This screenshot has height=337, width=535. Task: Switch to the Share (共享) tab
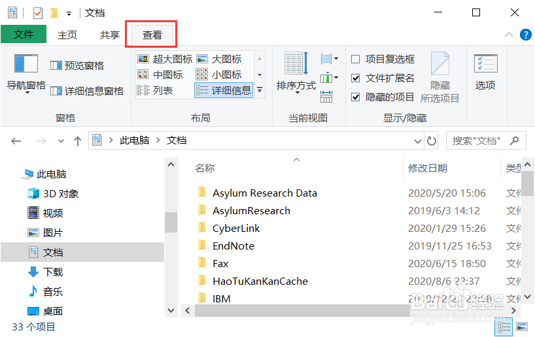[109, 35]
